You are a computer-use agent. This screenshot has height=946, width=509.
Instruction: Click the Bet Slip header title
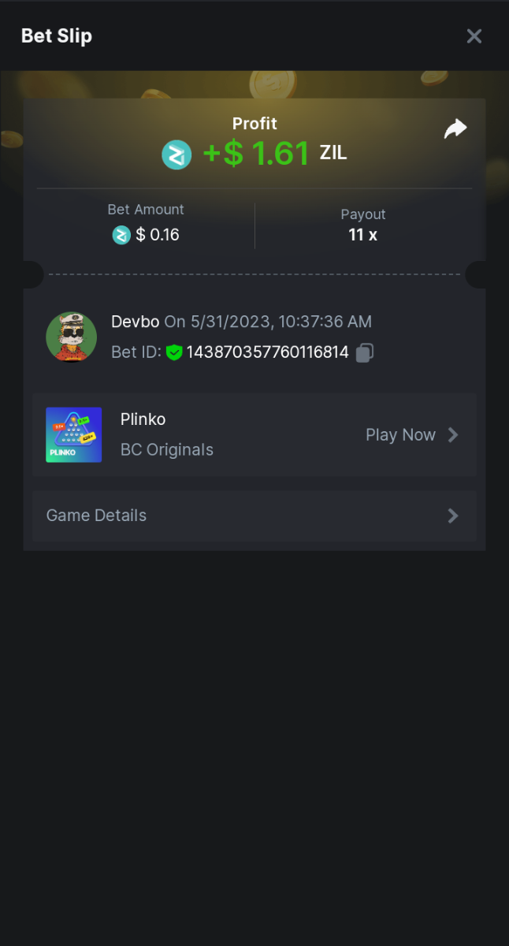57,36
